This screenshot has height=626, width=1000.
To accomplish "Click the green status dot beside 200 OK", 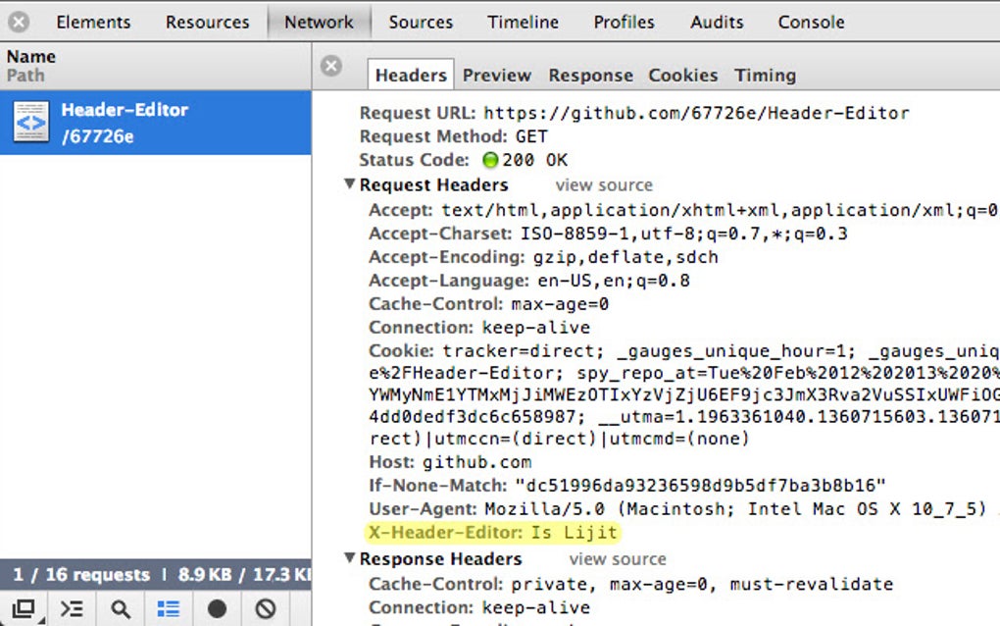I will [489, 160].
